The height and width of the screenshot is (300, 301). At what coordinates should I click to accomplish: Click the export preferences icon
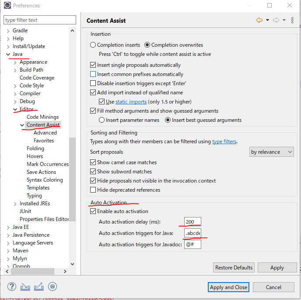pos(39,287)
